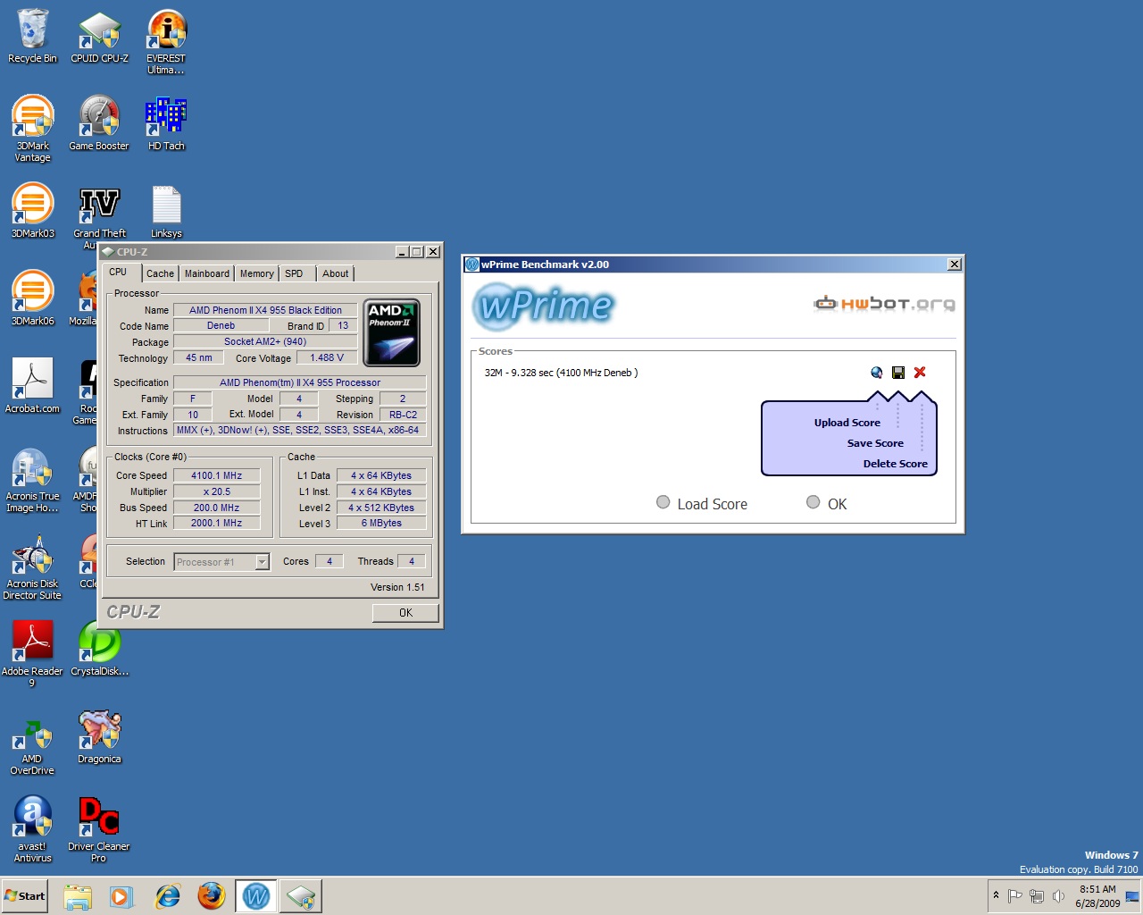Screen dimensions: 1143x915
Task: Click the Action Center flag tray icon
Action: click(1014, 895)
